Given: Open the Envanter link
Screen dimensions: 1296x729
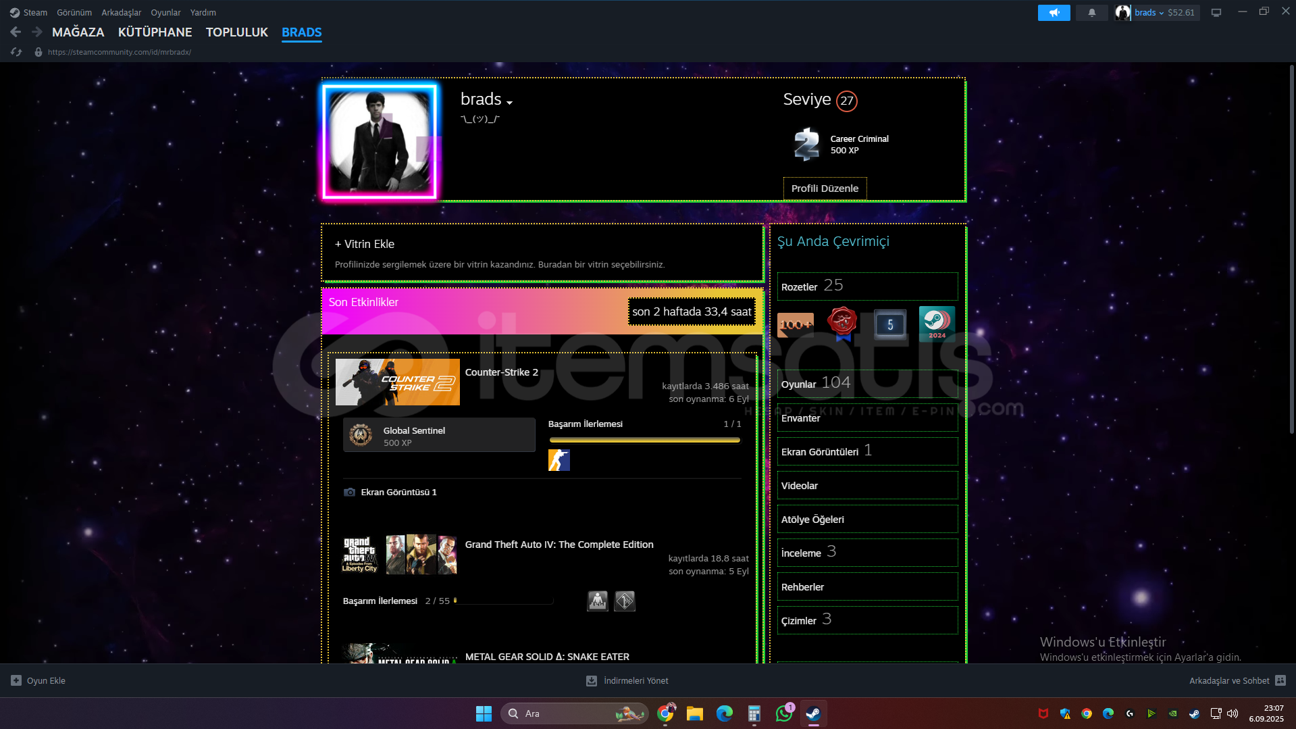Looking at the screenshot, I should point(867,418).
